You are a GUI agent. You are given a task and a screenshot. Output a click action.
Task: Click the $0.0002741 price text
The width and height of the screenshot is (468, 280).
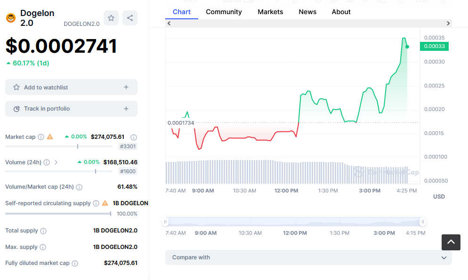click(x=61, y=46)
